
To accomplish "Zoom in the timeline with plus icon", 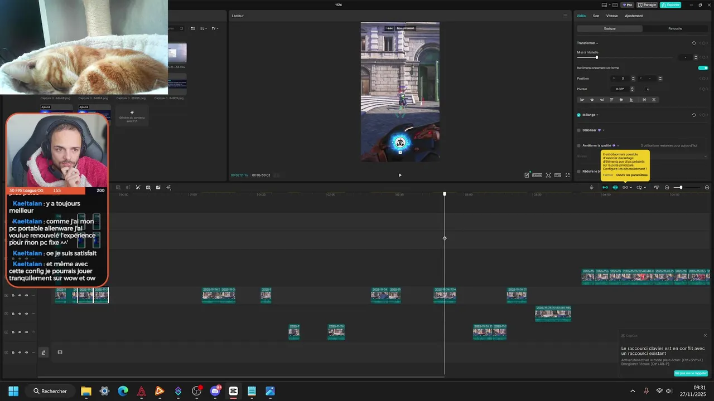I will tap(707, 187).
